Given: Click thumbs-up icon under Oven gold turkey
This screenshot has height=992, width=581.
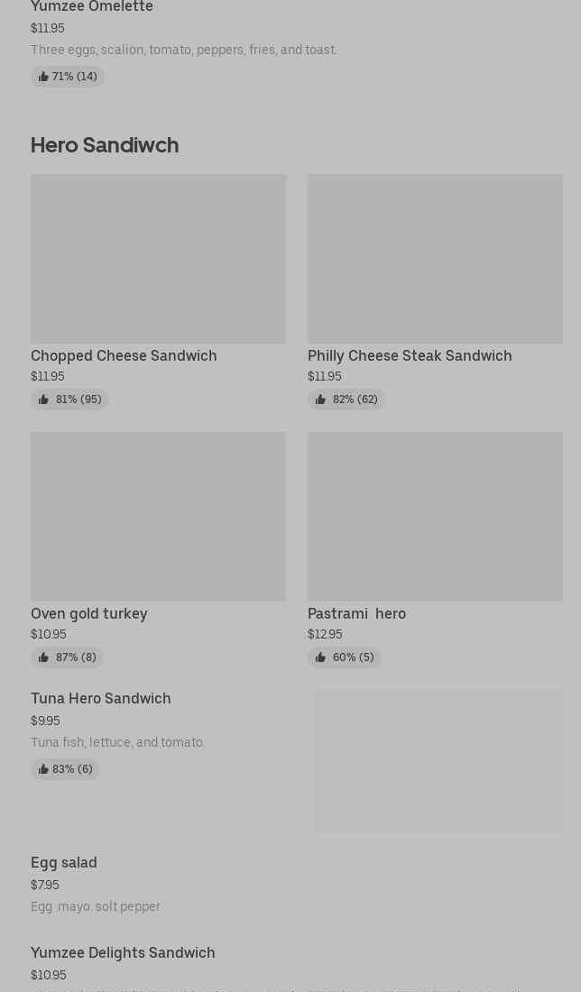Looking at the screenshot, I should (43, 657).
